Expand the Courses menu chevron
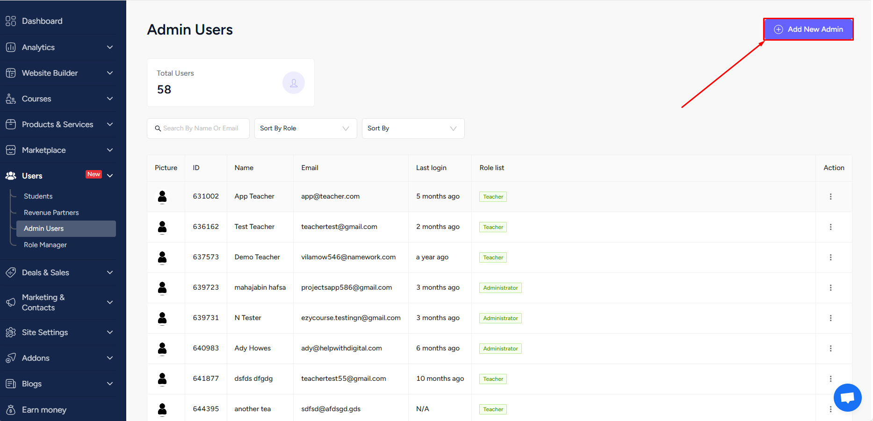Viewport: 873px width, 421px height. coord(110,99)
